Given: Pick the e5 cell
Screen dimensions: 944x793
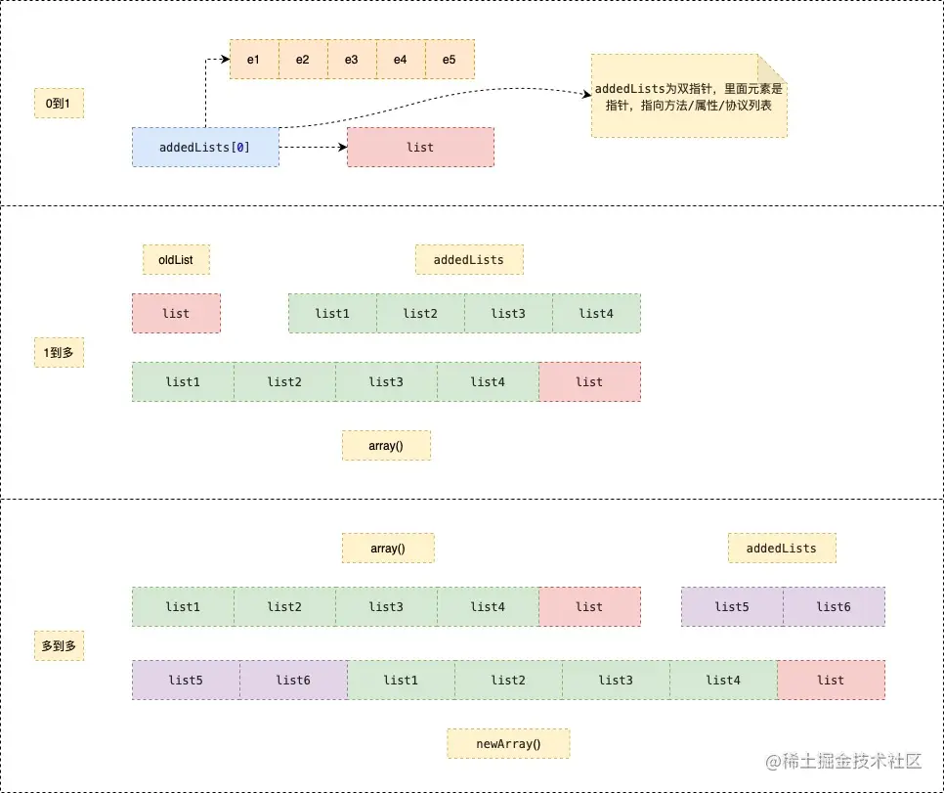Looking at the screenshot, I should tap(450, 59).
